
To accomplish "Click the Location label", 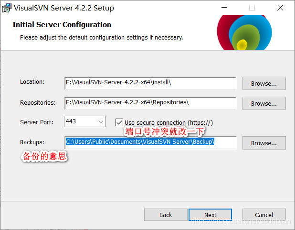I will 32,82.
